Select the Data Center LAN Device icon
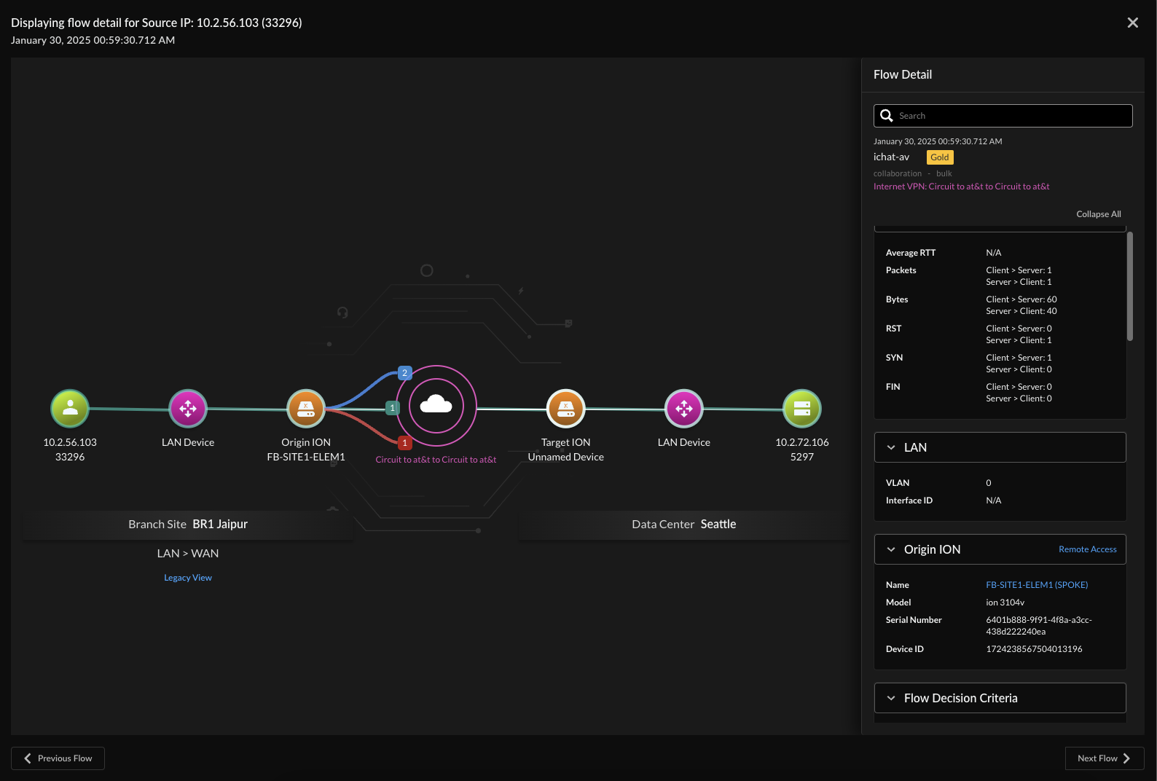Viewport: 1157px width, 781px height. [x=684, y=409]
